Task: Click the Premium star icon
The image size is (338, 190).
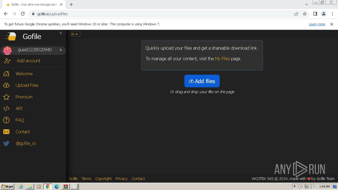Action: pos(6,97)
